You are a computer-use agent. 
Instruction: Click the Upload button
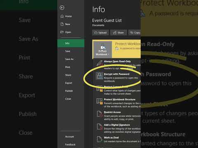[x=101, y=32]
